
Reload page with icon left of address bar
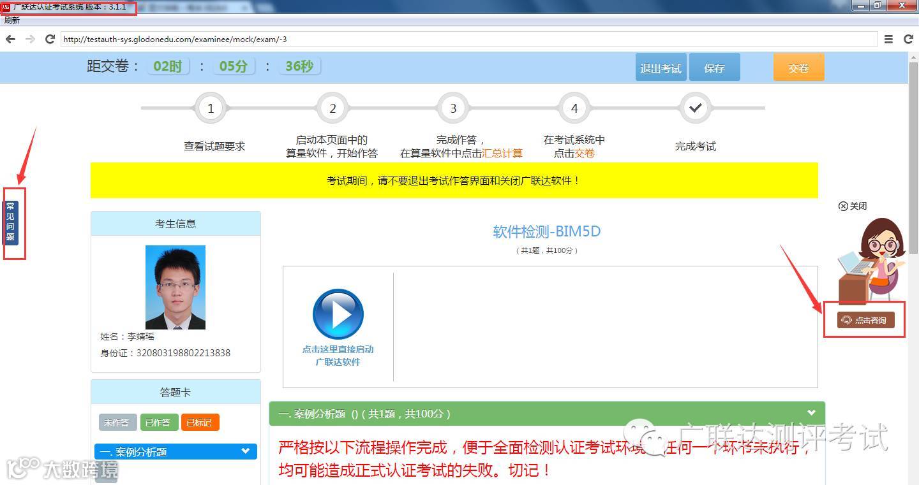50,40
